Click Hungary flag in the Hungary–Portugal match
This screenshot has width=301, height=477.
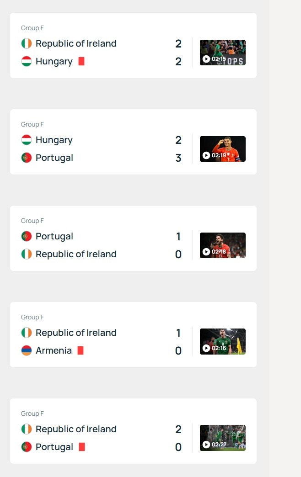[27, 140]
